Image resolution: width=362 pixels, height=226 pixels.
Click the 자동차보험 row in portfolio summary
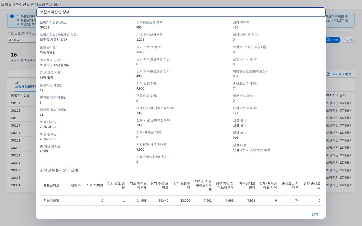pos(181,200)
